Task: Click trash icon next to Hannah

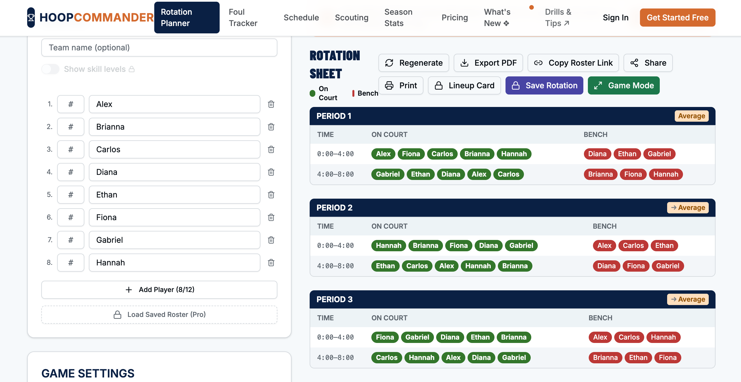Action: (271, 263)
